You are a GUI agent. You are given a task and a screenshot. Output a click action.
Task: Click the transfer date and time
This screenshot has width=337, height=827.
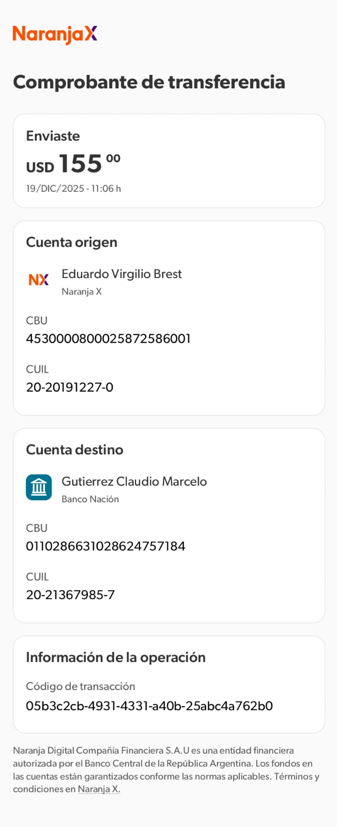pyautogui.click(x=73, y=189)
